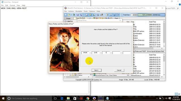Click the Save As icon in UltraISO toolbar

pyautogui.click(x=81, y=15)
